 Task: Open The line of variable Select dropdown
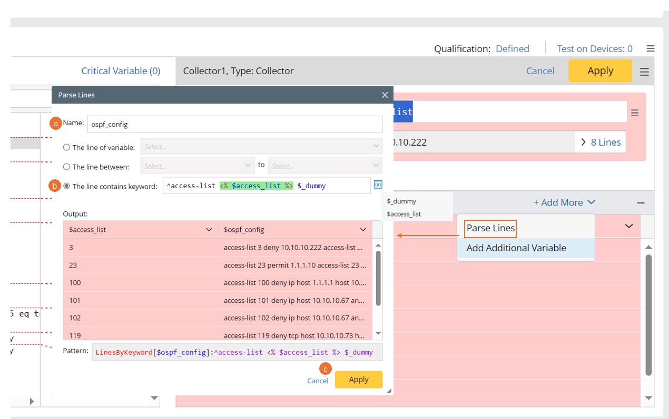click(x=261, y=147)
